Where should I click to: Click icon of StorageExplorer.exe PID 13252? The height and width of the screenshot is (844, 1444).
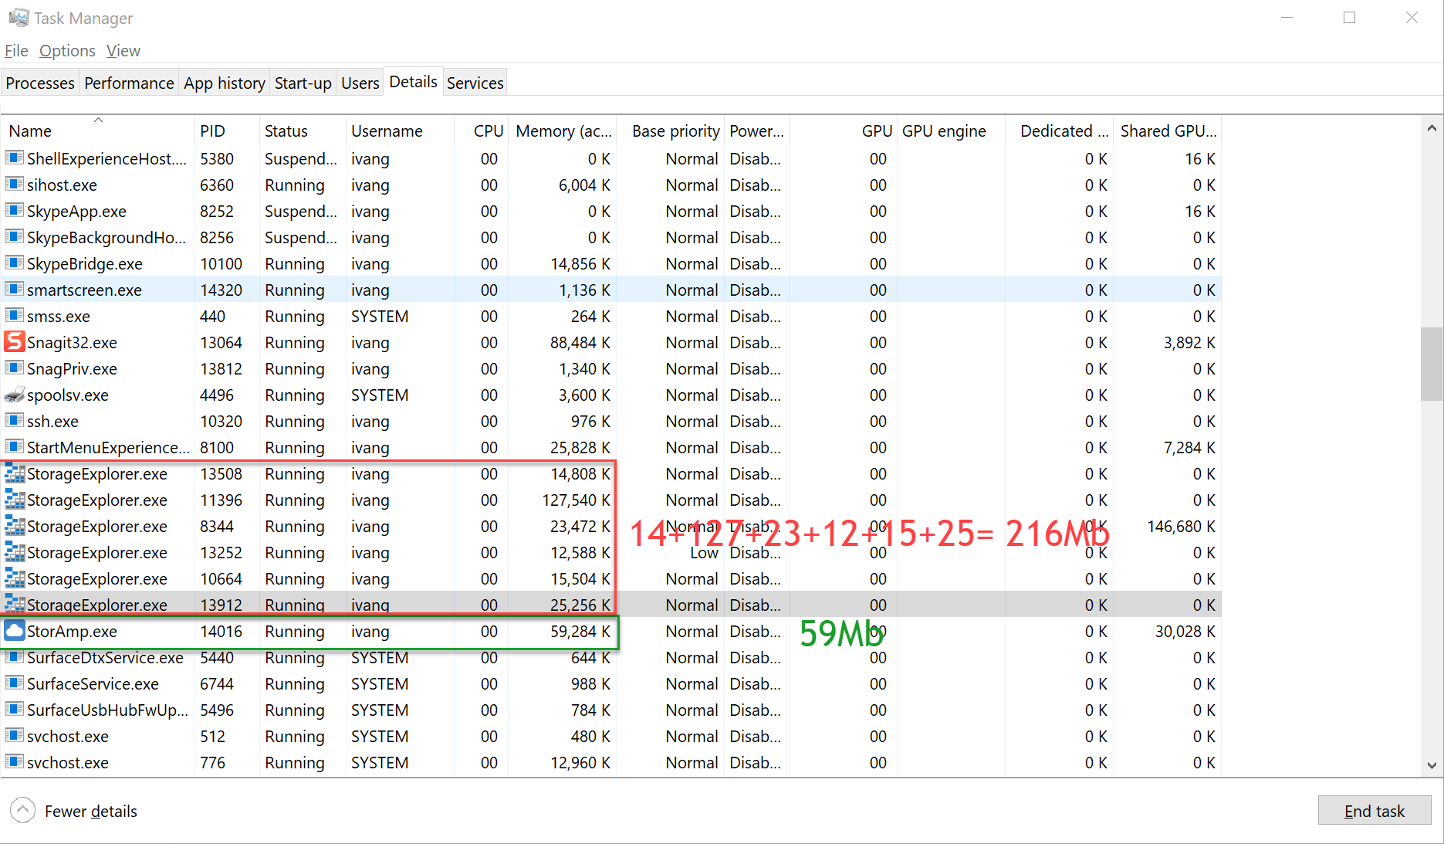pos(15,552)
